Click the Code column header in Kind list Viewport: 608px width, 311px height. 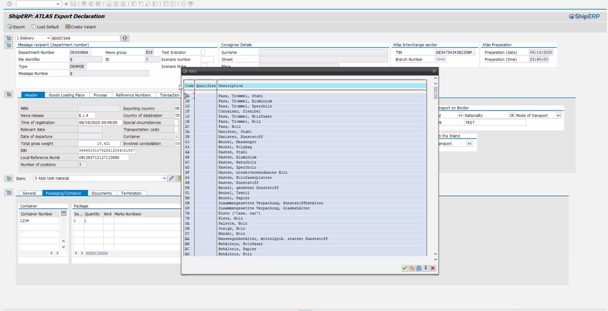click(189, 85)
